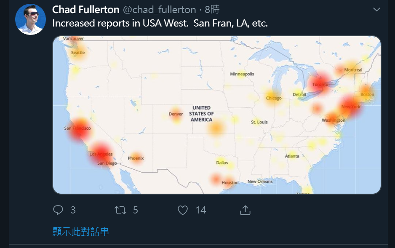Click the 8時 tweet timestamp
The width and height of the screenshot is (395, 248).
tap(212, 10)
